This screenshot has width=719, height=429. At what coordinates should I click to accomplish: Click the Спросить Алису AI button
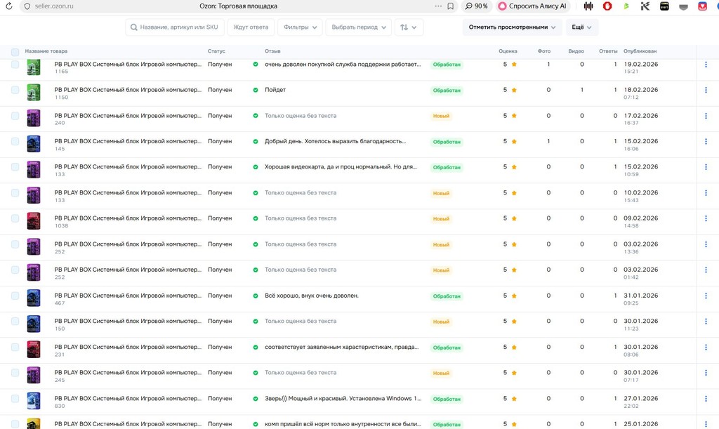coord(532,6)
